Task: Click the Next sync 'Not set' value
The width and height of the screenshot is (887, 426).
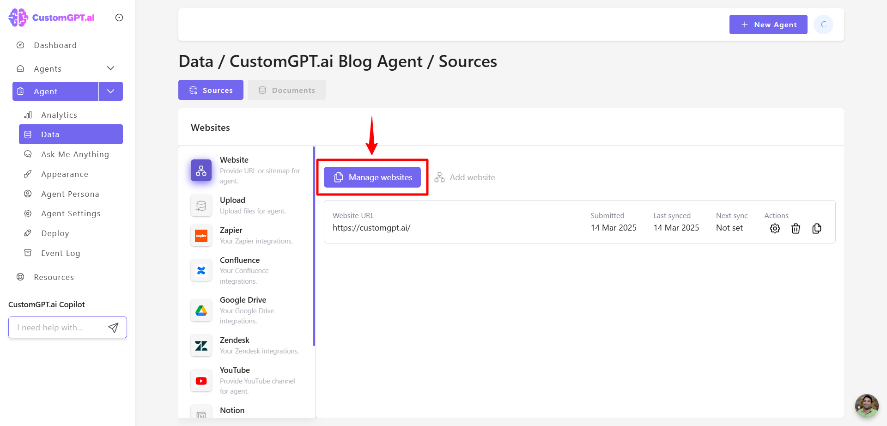Action: pos(729,228)
